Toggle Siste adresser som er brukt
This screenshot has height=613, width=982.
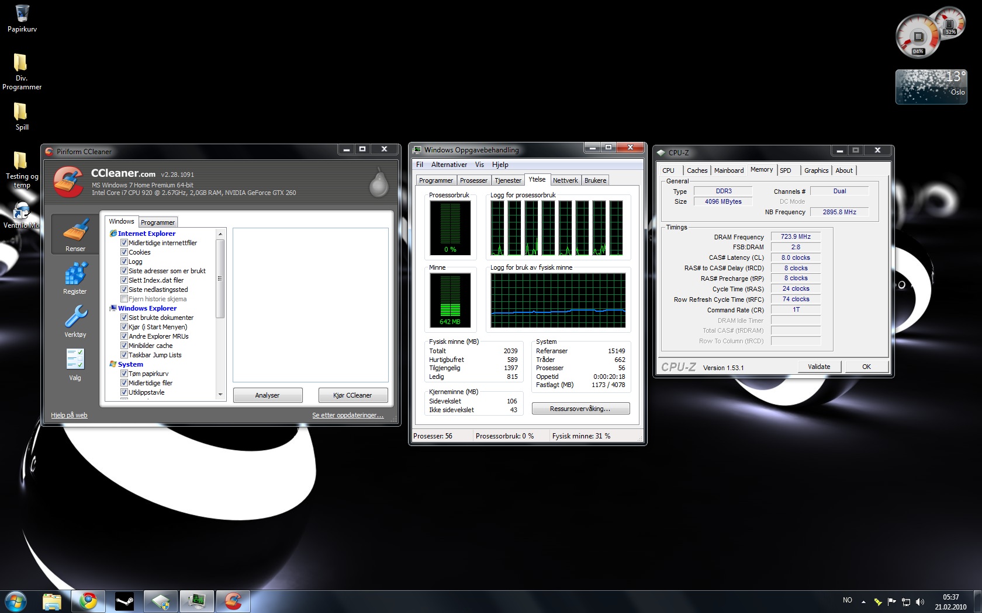pos(124,271)
